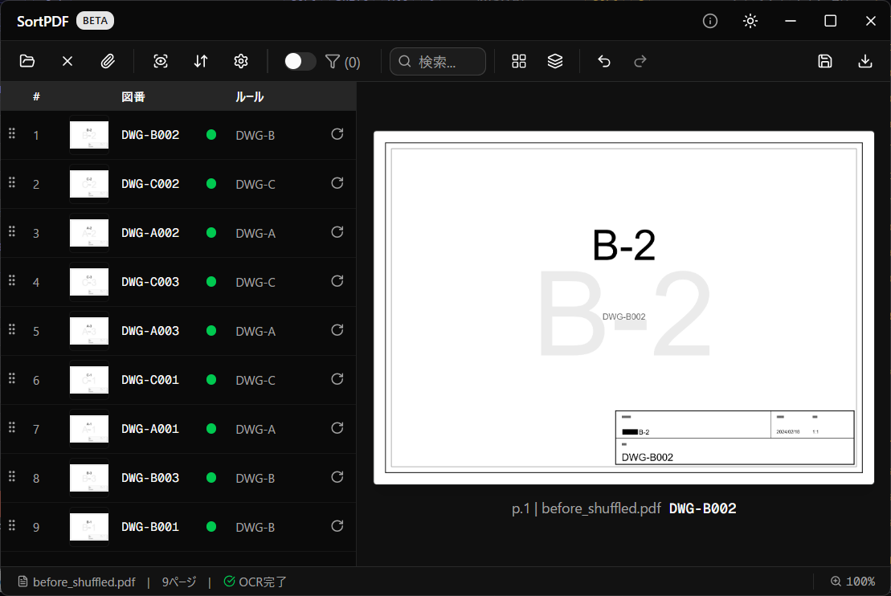Switch theme with the sun icon

click(750, 21)
